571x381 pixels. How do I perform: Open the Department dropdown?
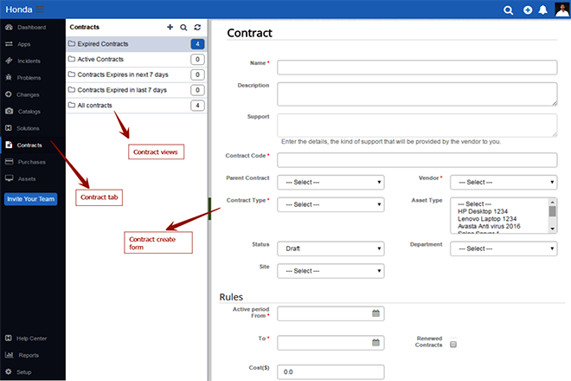coord(504,249)
